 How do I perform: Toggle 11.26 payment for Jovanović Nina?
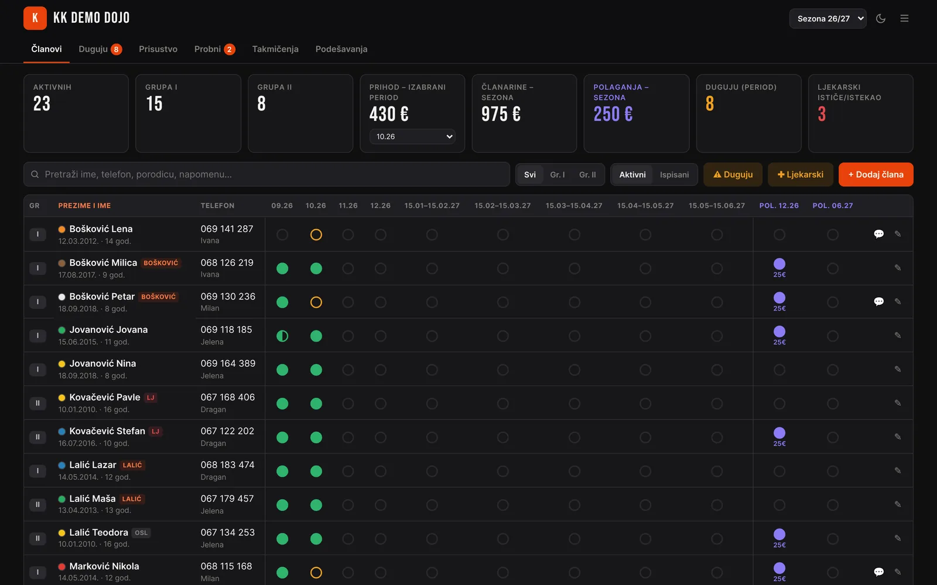(348, 370)
